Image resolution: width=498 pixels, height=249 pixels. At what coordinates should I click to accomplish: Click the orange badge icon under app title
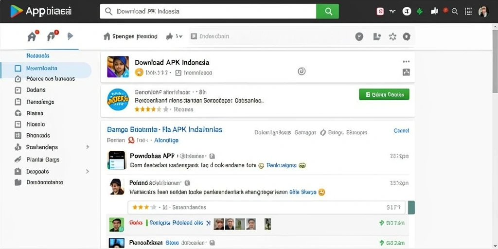pos(139,72)
